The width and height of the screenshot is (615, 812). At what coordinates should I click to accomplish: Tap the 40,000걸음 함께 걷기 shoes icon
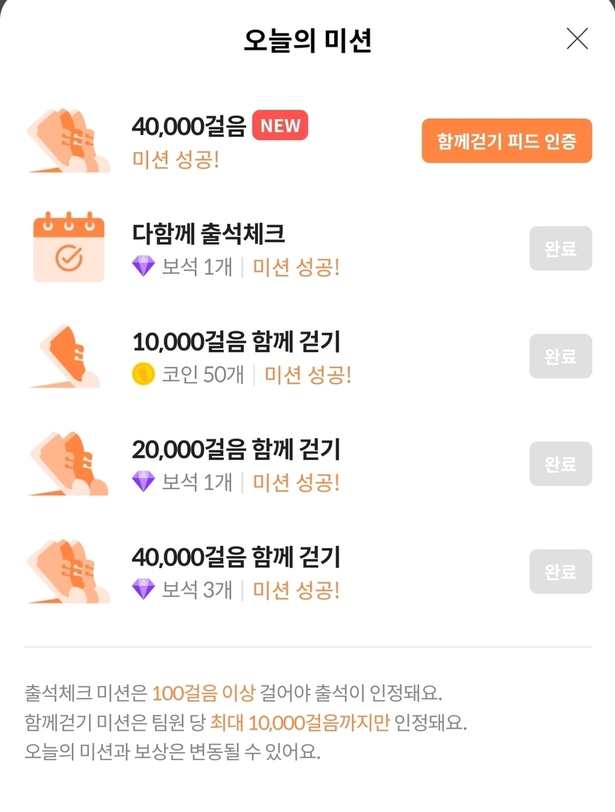click(68, 572)
